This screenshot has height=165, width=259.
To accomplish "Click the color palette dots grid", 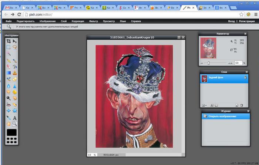I will point(11,140).
